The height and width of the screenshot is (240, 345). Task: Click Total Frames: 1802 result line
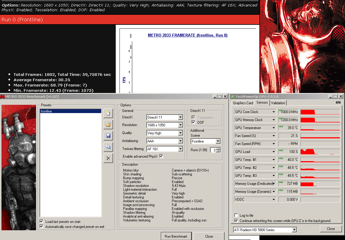62,75
